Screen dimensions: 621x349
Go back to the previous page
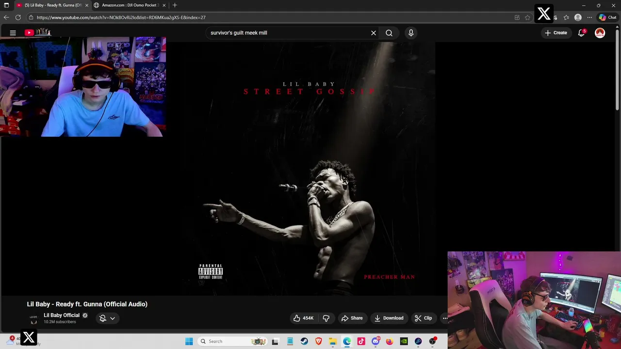click(x=6, y=17)
